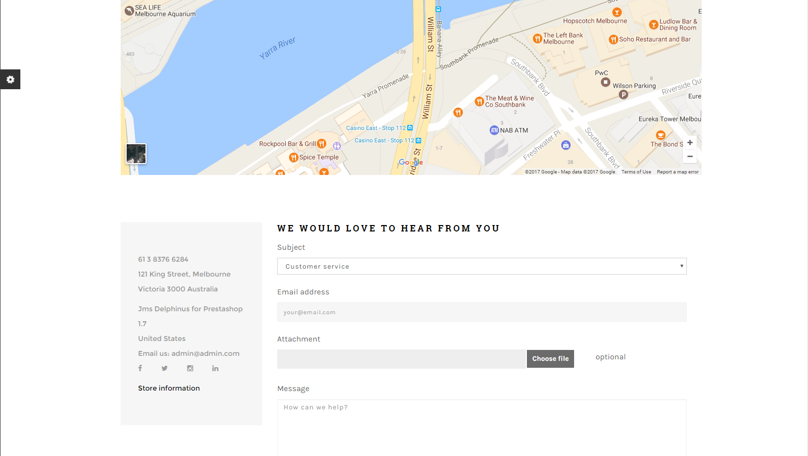Select the Spice Temple restaurant marker
This screenshot has height=456, width=808.
pos(294,158)
